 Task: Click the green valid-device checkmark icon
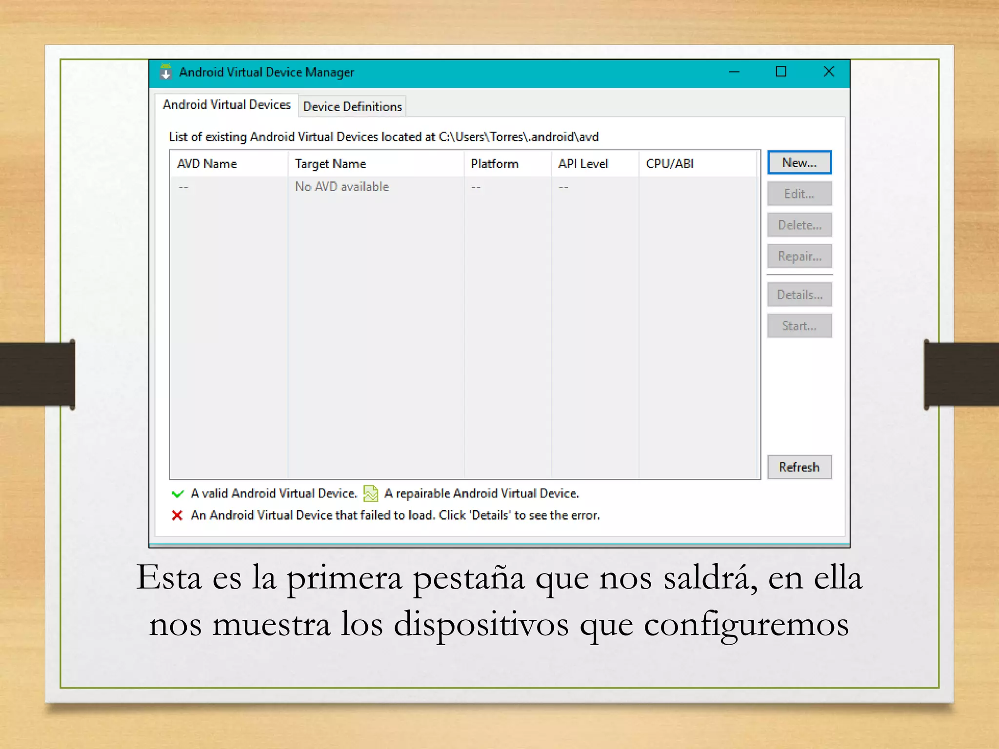tap(178, 493)
